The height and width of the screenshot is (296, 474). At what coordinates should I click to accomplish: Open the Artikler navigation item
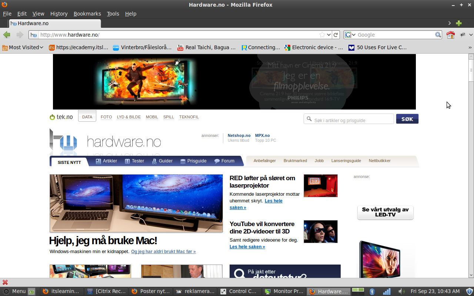pos(106,161)
